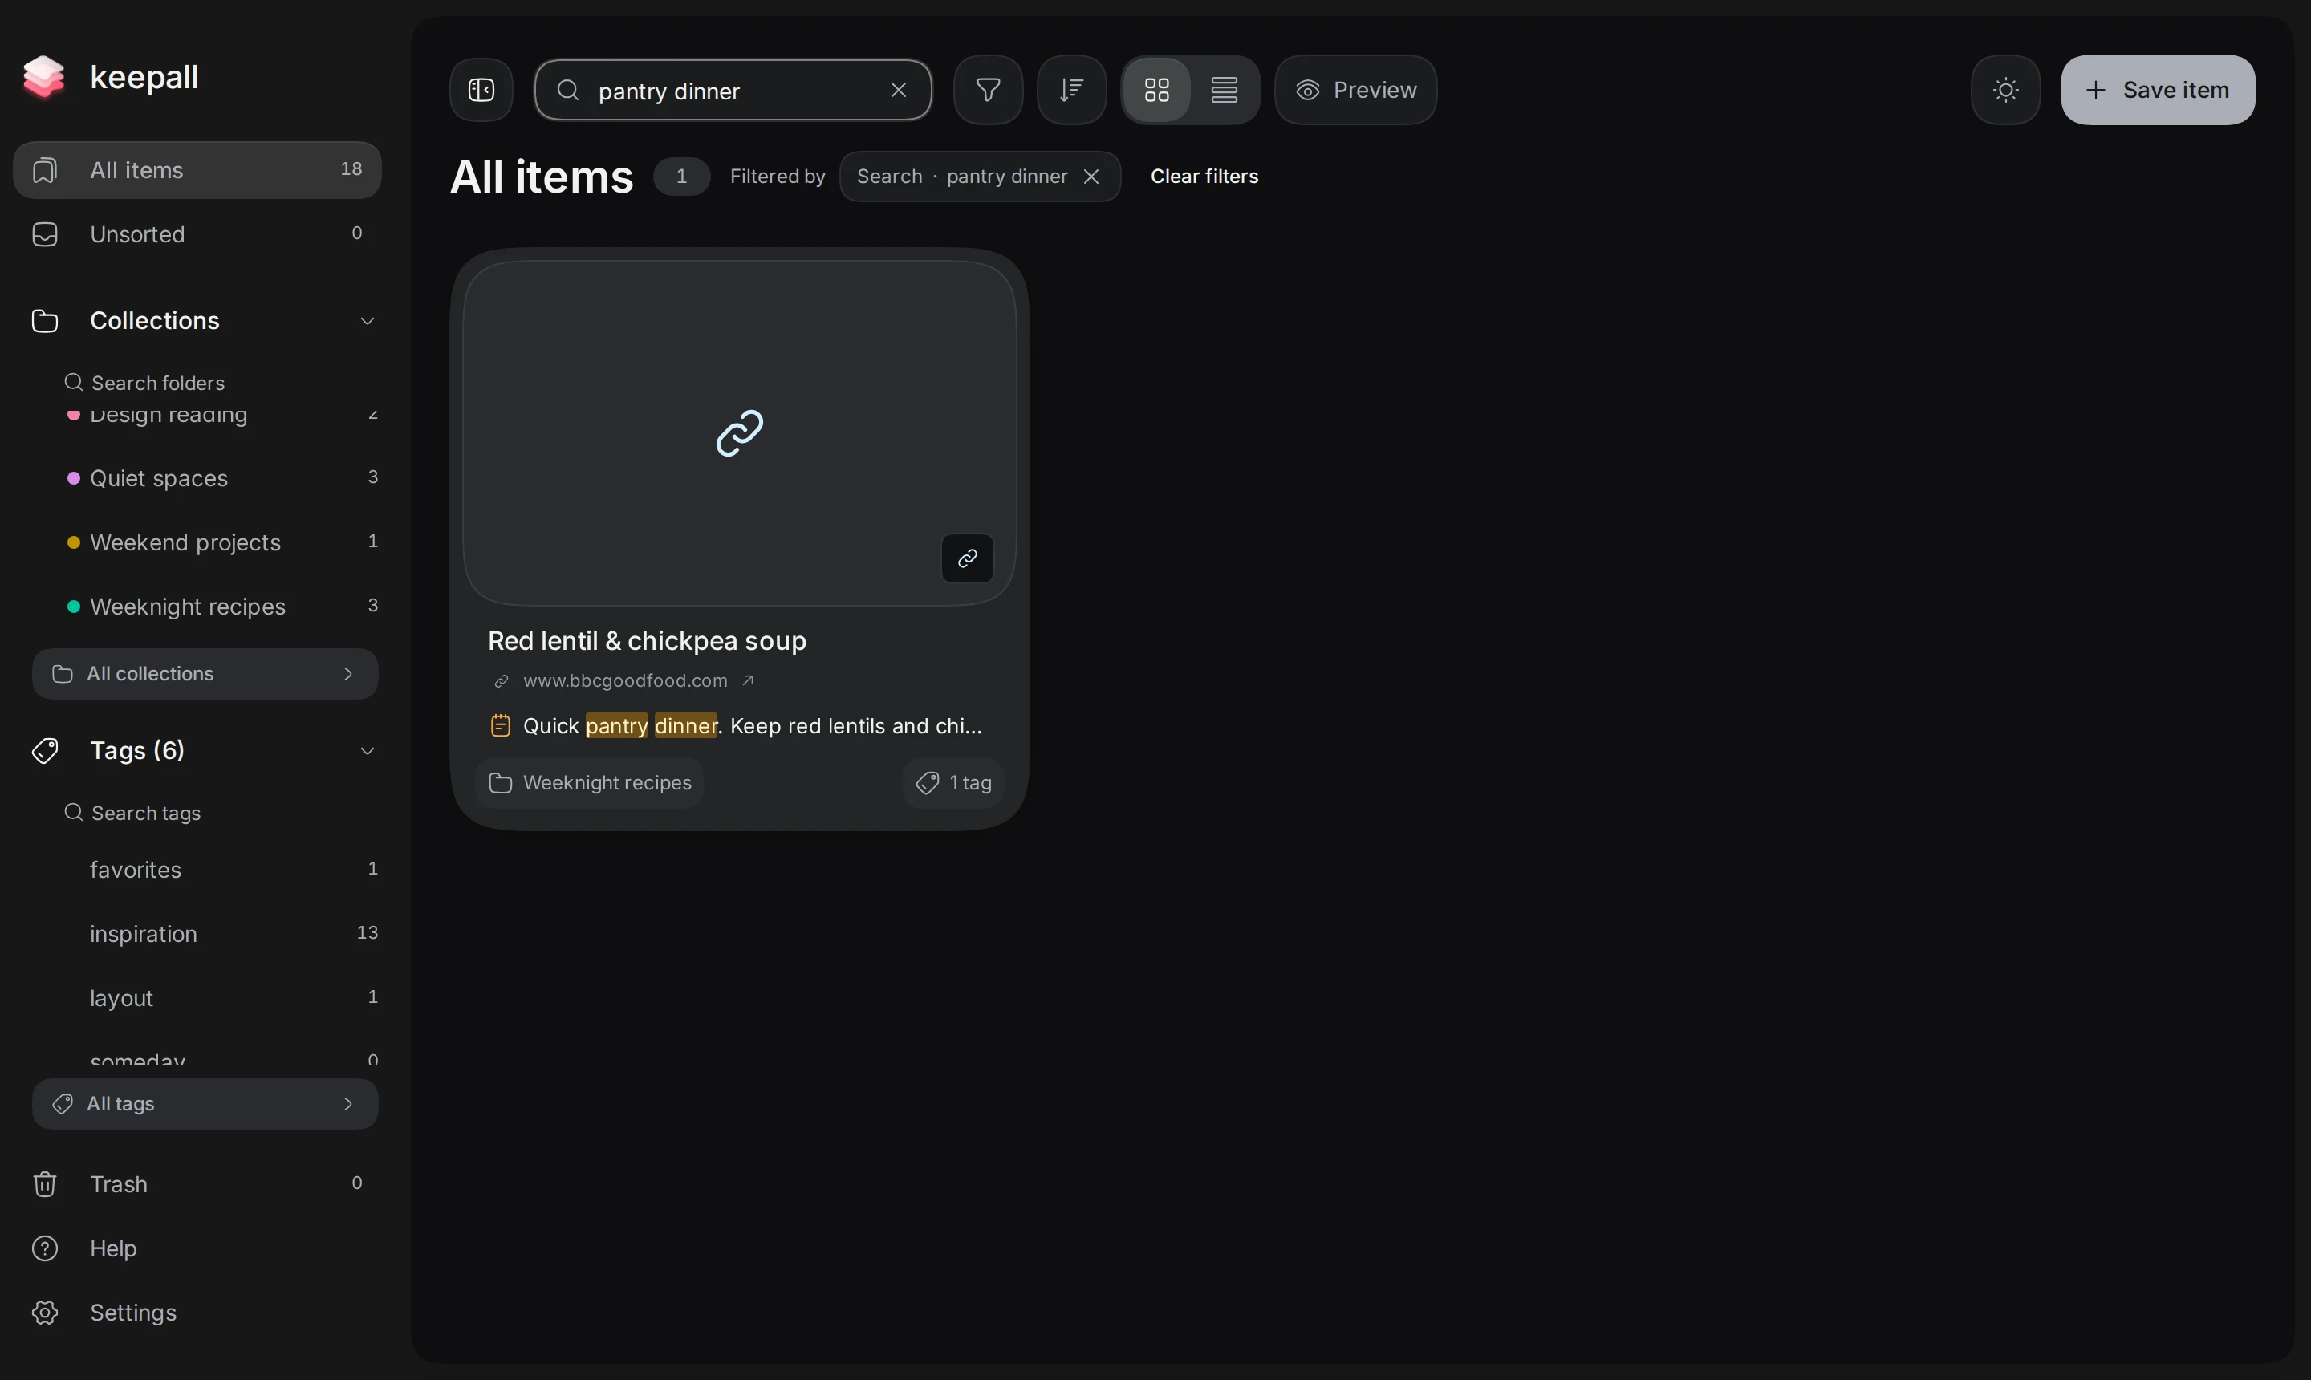
Task: Collapse the Collections section chevron
Action: pyautogui.click(x=368, y=321)
